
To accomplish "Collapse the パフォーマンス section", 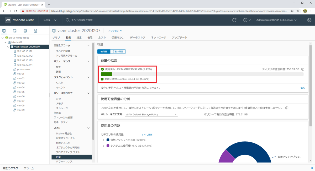I will (88, 61).
